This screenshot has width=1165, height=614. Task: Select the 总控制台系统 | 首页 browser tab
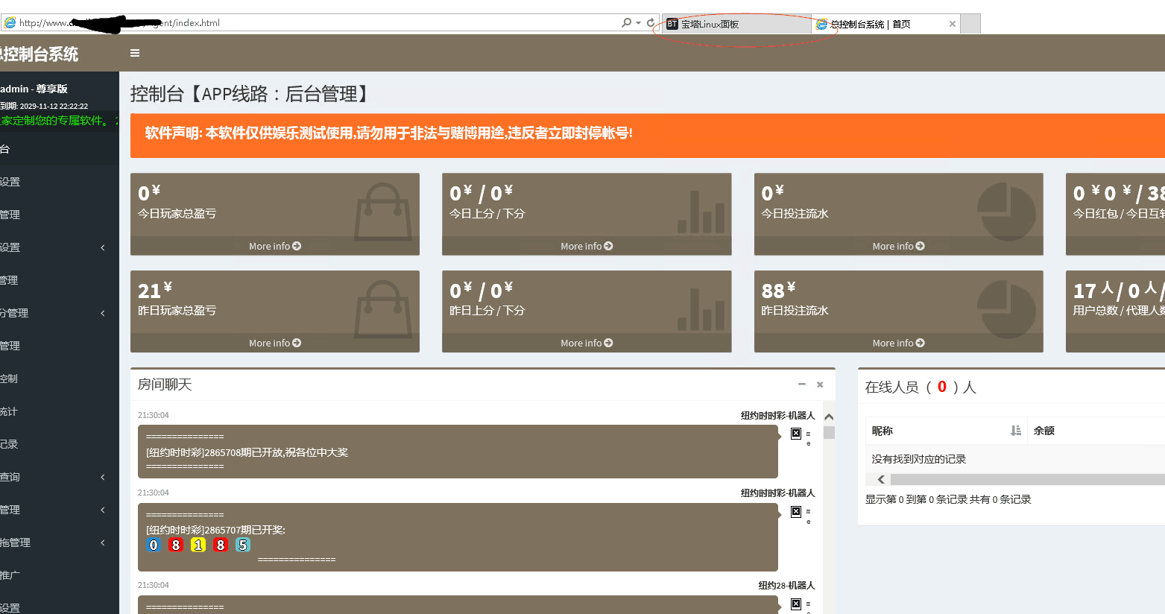pyautogui.click(x=885, y=24)
